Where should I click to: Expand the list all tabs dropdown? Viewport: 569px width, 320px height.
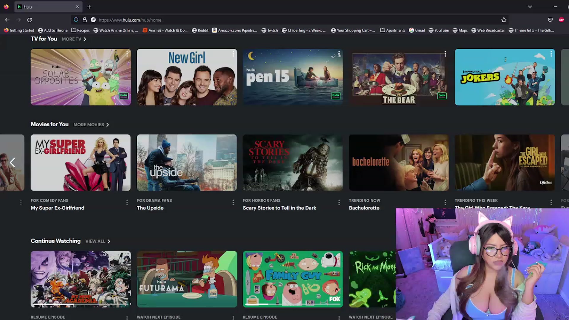(x=530, y=7)
